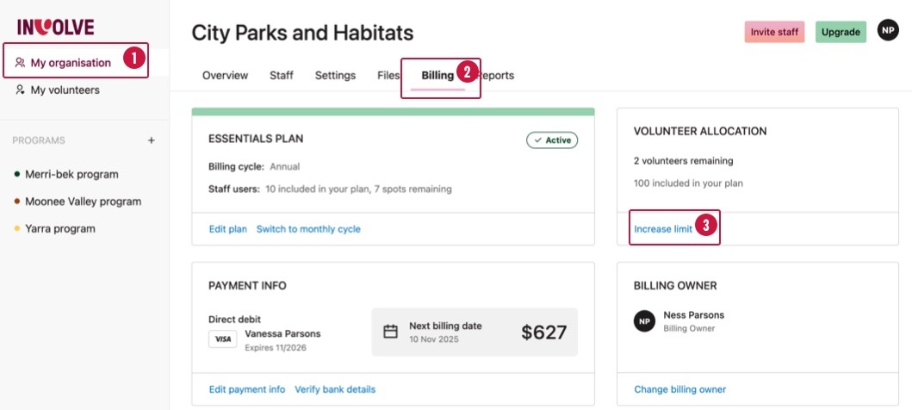Switch to the Staff tab

tap(282, 76)
